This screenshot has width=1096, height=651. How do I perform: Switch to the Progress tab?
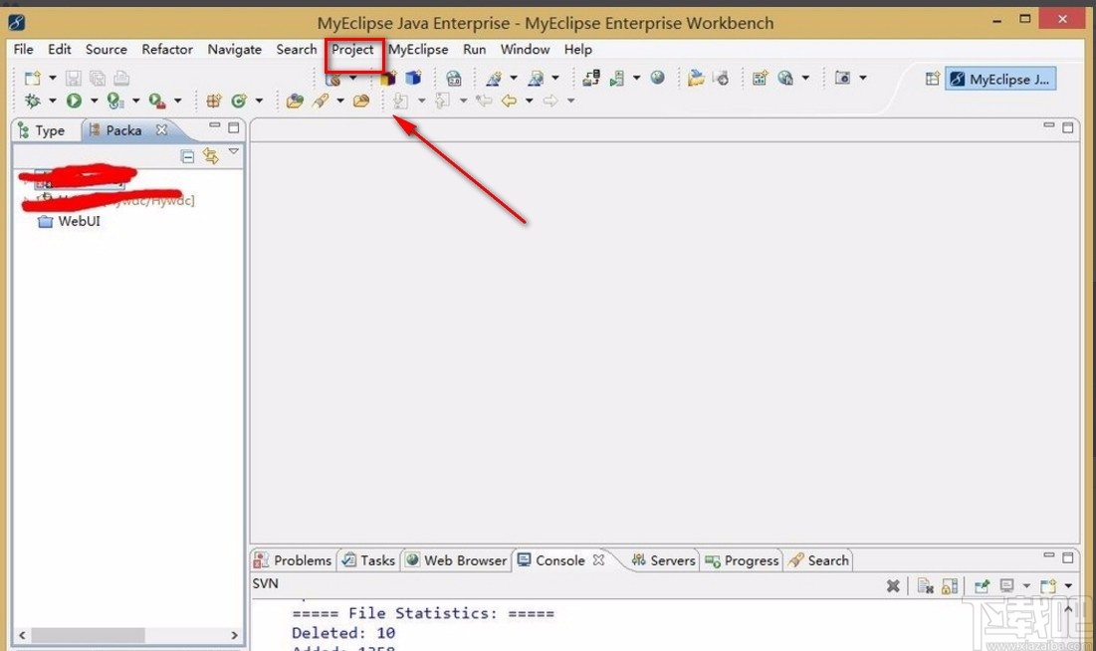(742, 560)
